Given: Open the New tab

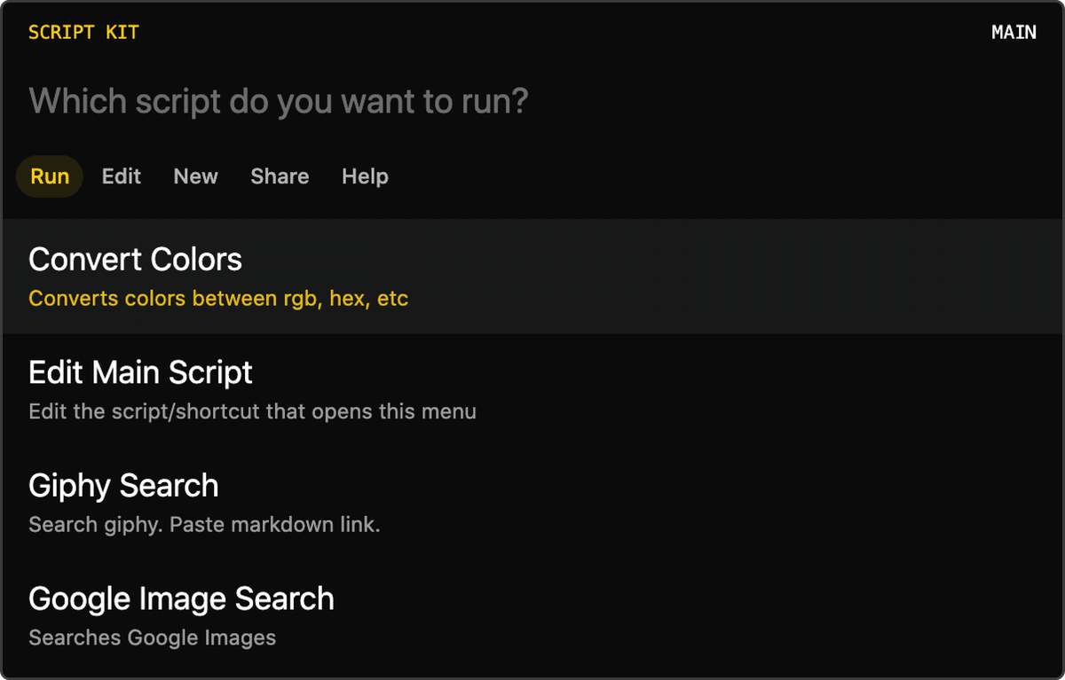Looking at the screenshot, I should 196,176.
